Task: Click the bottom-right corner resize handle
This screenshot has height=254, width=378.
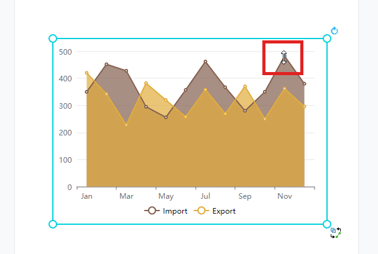Action: pos(327,224)
